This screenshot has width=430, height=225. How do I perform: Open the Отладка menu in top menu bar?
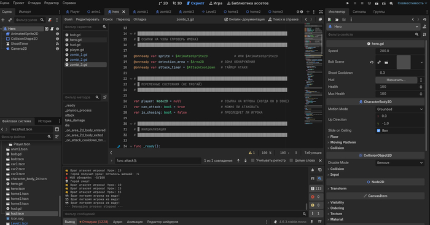[x=34, y=3]
